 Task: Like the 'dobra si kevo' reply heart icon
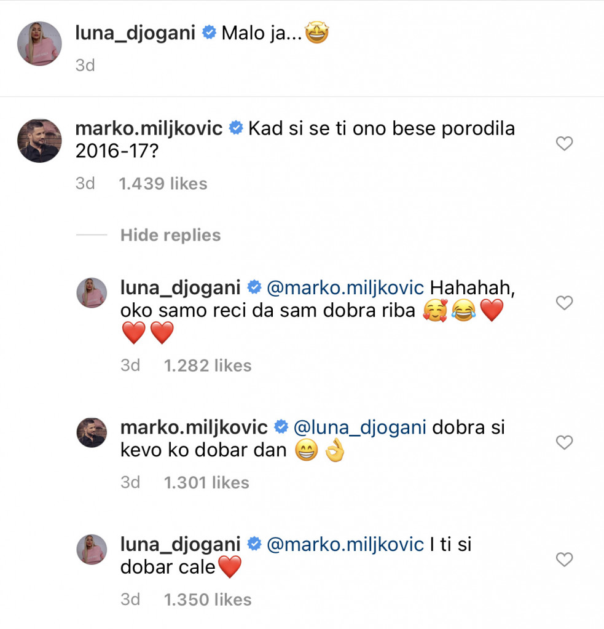tap(564, 442)
